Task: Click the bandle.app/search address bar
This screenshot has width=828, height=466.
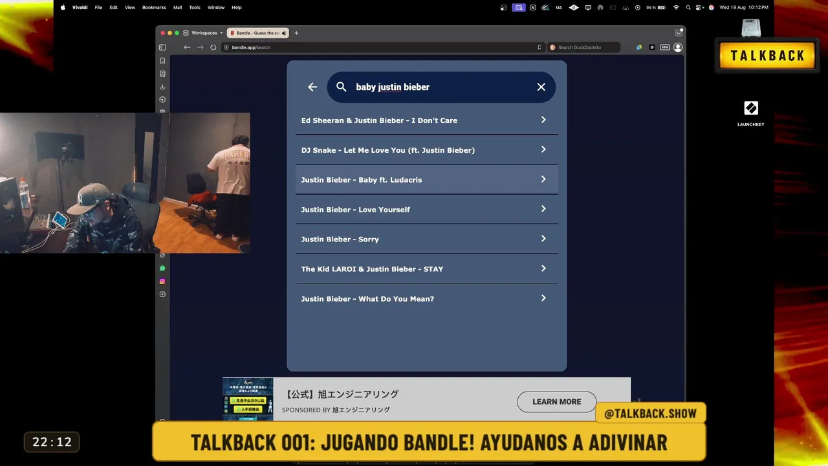Action: click(x=382, y=47)
